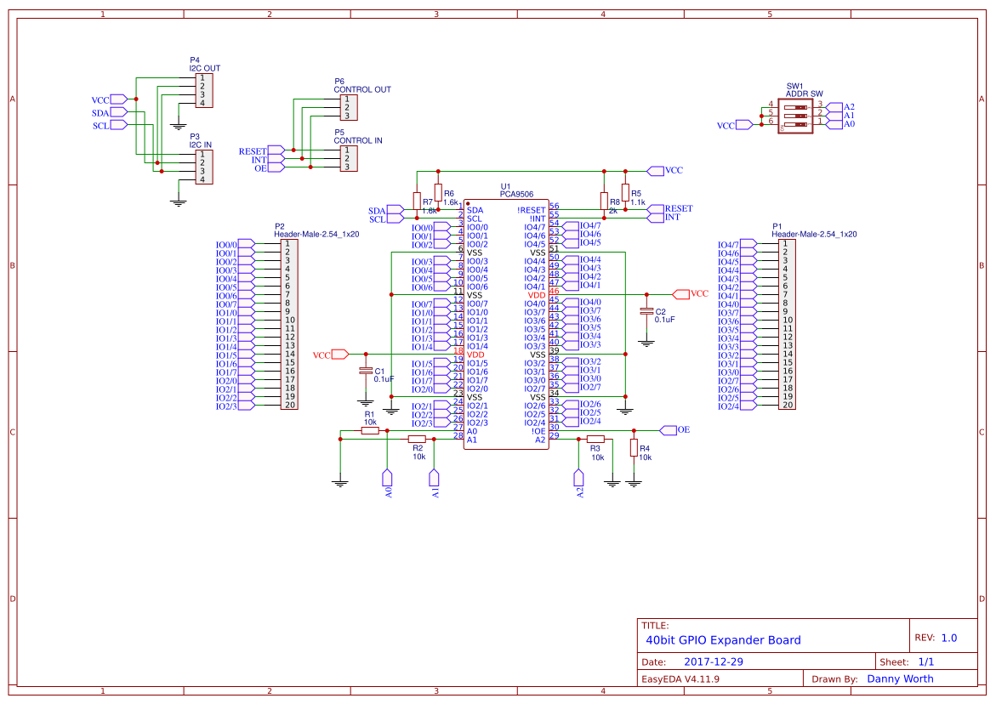Click the Drawn By name Danny Worth

pos(901,678)
